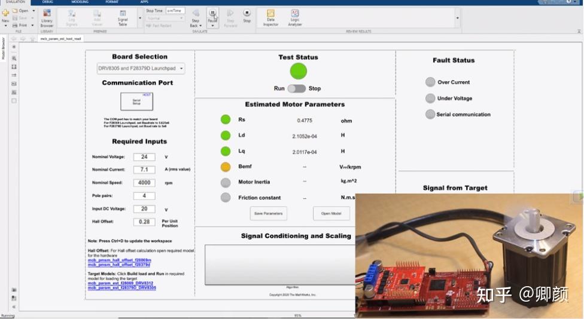
Task: Click the Rs value 0.4775
Action: click(305, 121)
